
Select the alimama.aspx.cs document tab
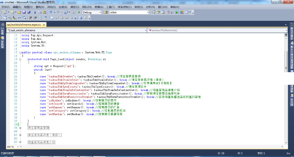click(x=24, y=24)
